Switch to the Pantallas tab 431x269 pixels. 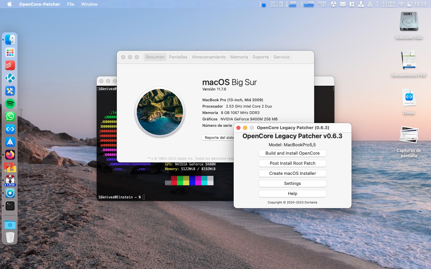coord(178,57)
